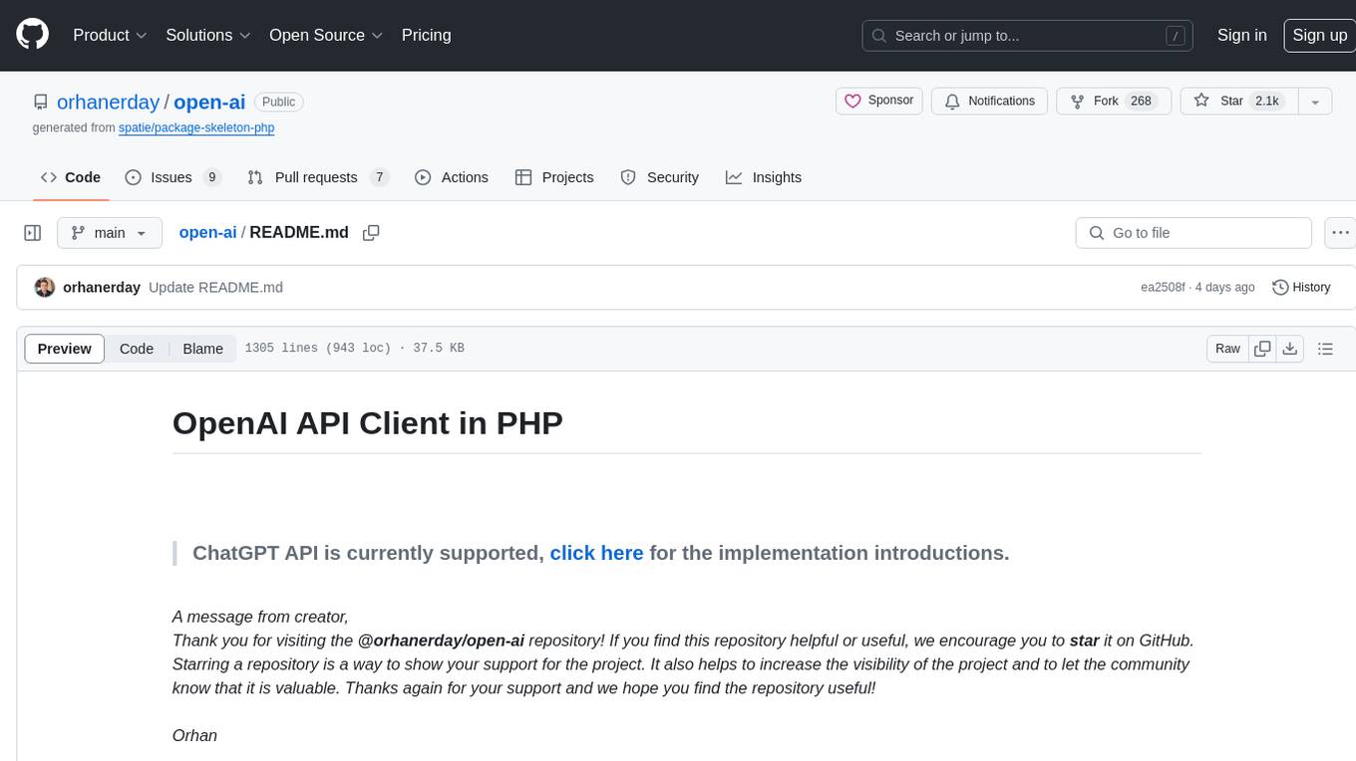View file History
The height and width of the screenshot is (761, 1356).
point(1301,287)
